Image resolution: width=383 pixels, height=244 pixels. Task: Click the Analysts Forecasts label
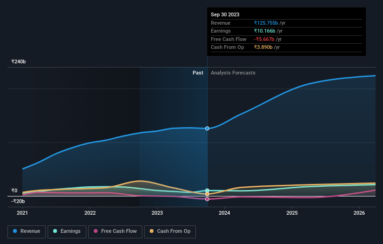(233, 73)
